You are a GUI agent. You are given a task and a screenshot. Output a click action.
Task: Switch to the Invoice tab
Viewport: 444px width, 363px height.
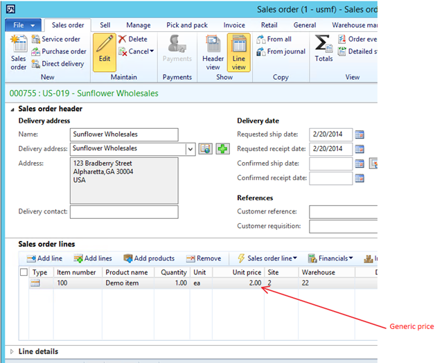(234, 25)
